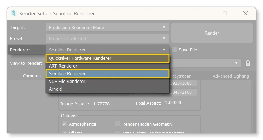Open Save File browse ellipsis button
This screenshot has height=140, width=263.
249,50
